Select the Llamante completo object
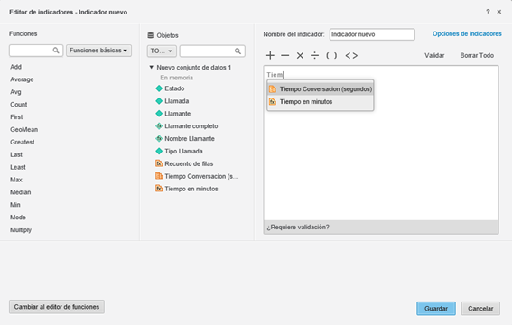The width and height of the screenshot is (512, 325). 191,126
